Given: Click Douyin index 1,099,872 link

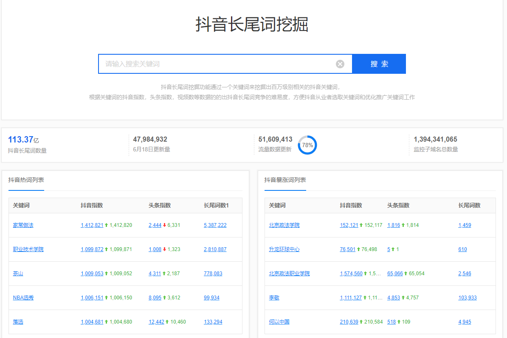Looking at the screenshot, I should [x=92, y=249].
